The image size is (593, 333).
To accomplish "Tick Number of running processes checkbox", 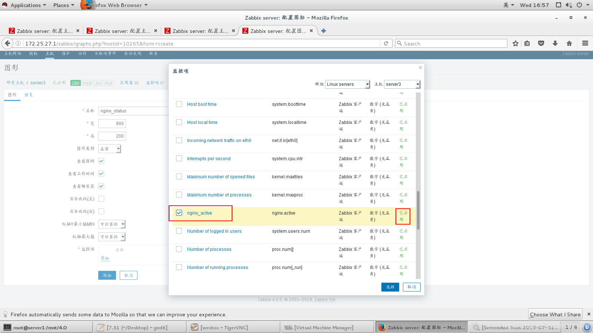I will (179, 267).
